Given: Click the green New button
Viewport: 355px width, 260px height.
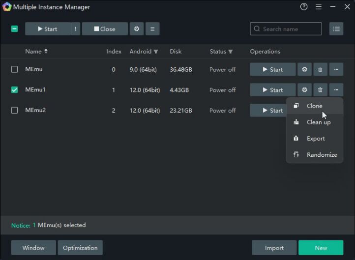Looking at the screenshot, I should tap(321, 248).
